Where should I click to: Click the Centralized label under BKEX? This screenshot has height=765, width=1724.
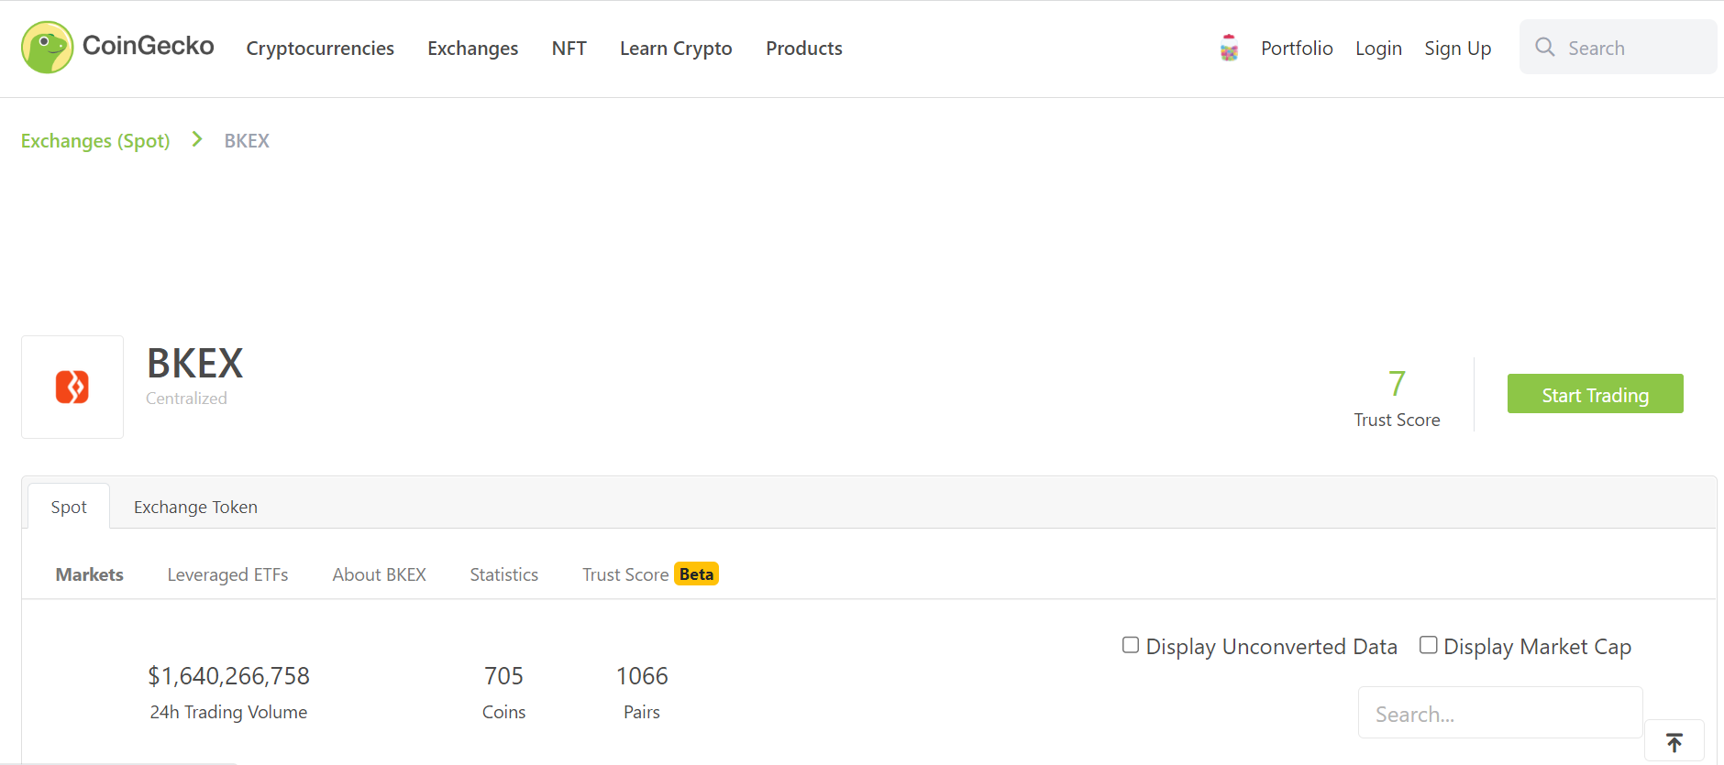pos(186,399)
